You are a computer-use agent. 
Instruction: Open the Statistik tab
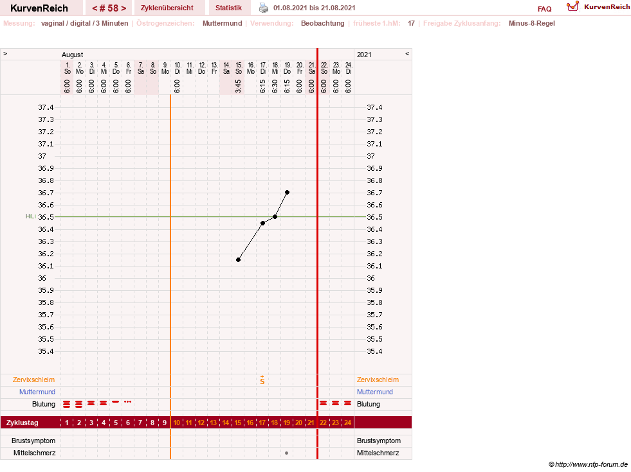pyautogui.click(x=228, y=8)
